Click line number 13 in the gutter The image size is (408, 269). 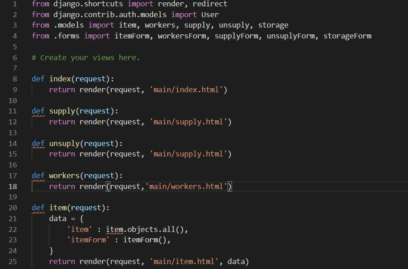click(13, 132)
